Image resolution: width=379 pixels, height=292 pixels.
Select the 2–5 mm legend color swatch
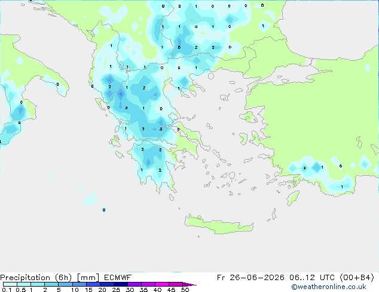coord(51,284)
